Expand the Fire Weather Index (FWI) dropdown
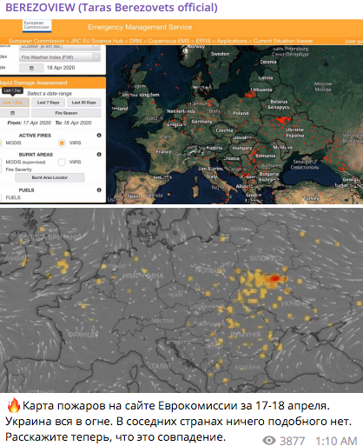Viewport: 363px width, 446px height. 60,57
